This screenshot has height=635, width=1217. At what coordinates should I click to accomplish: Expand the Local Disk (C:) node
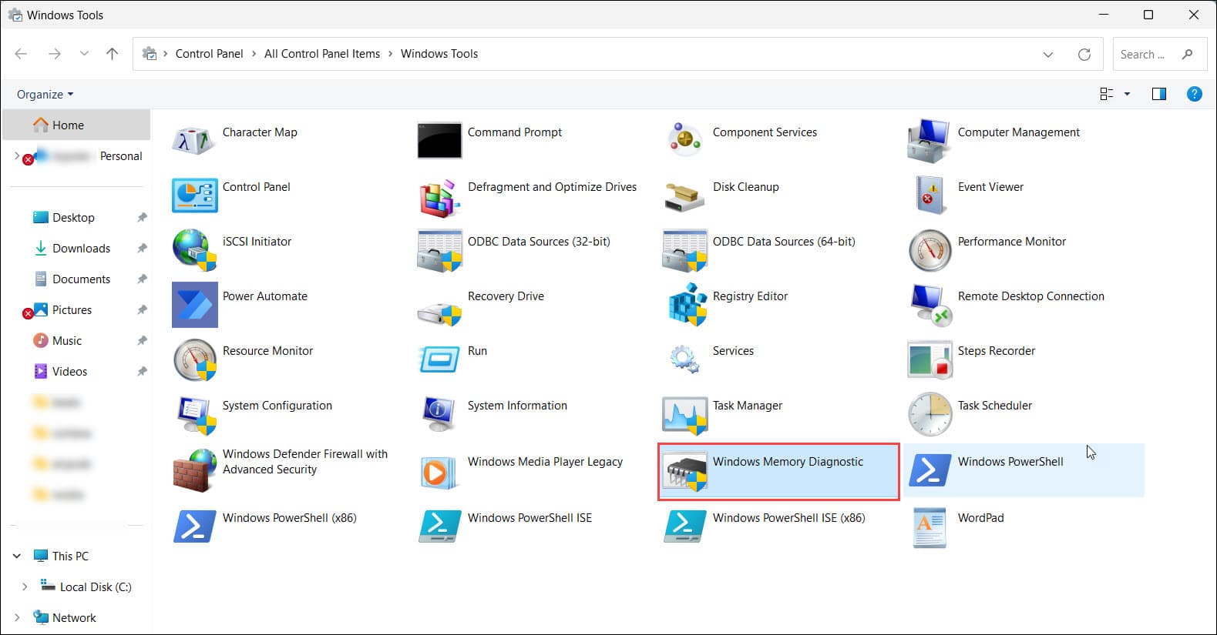tap(25, 587)
